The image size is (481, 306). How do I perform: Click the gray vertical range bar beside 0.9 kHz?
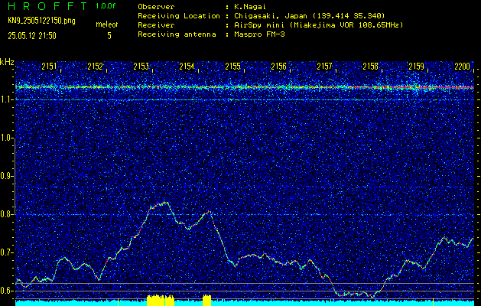[x=15, y=176]
